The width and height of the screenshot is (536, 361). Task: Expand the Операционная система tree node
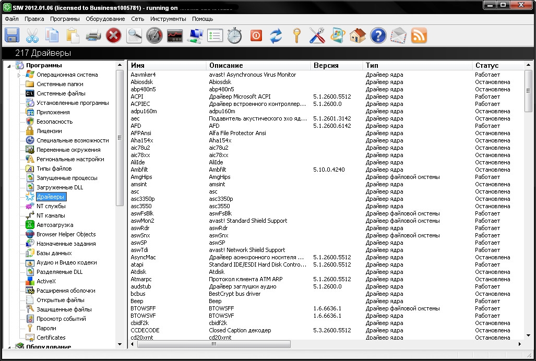(x=19, y=75)
